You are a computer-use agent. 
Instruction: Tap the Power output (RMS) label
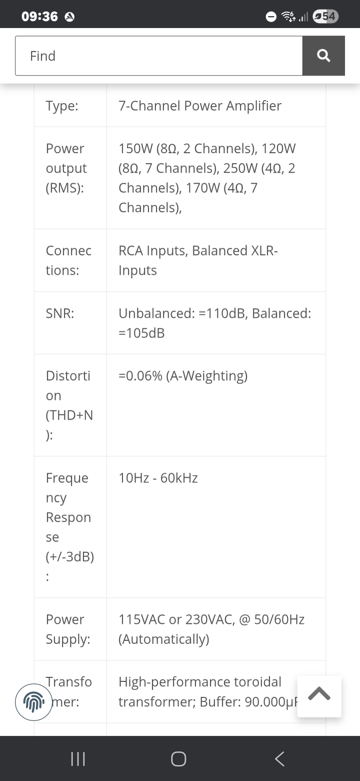(x=66, y=168)
